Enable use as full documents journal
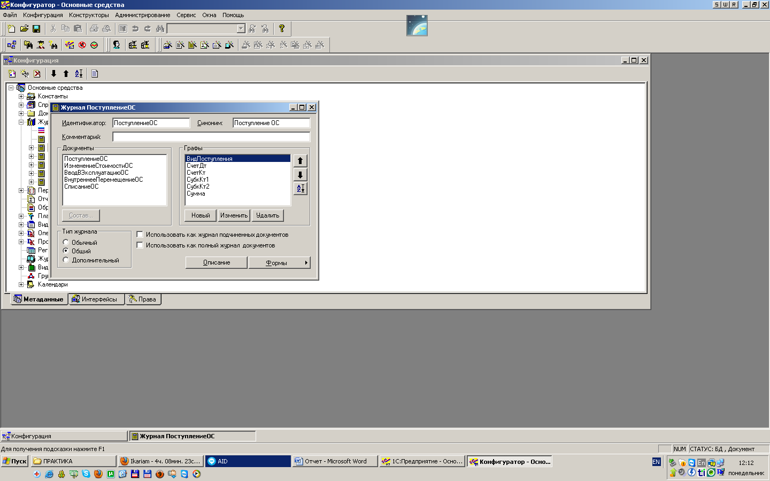This screenshot has width=770, height=481. pyautogui.click(x=140, y=245)
